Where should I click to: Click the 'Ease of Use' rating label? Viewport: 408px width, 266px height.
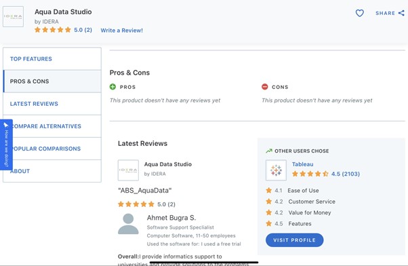[303, 191]
